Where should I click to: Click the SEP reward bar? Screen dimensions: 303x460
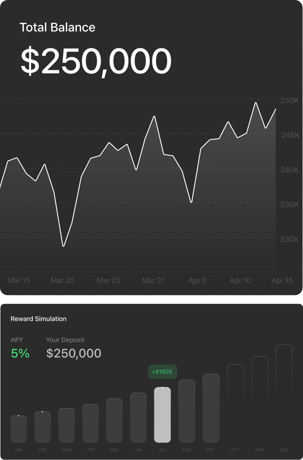(x=211, y=408)
